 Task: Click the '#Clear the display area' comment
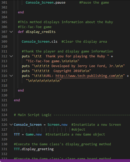84,42
